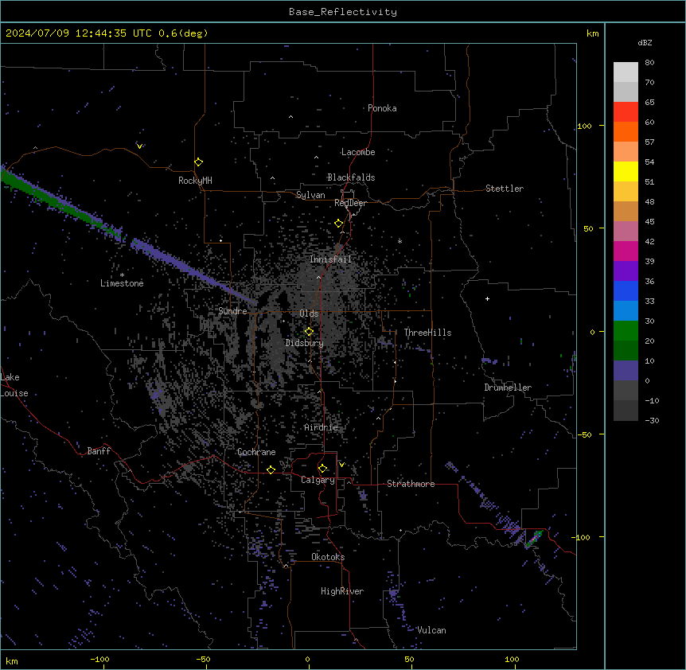This screenshot has width=686, height=670.
Task: Click the white asterisk marker east of RedDeer
Action: (x=400, y=241)
